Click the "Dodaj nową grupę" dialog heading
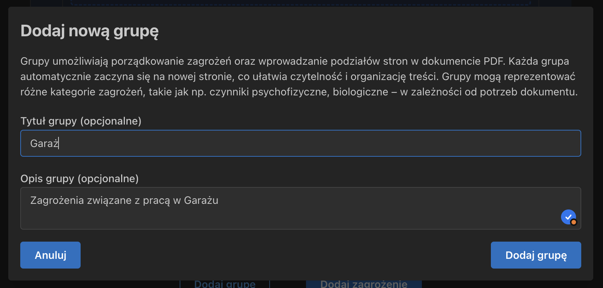Image resolution: width=603 pixels, height=288 pixels. pyautogui.click(x=90, y=31)
